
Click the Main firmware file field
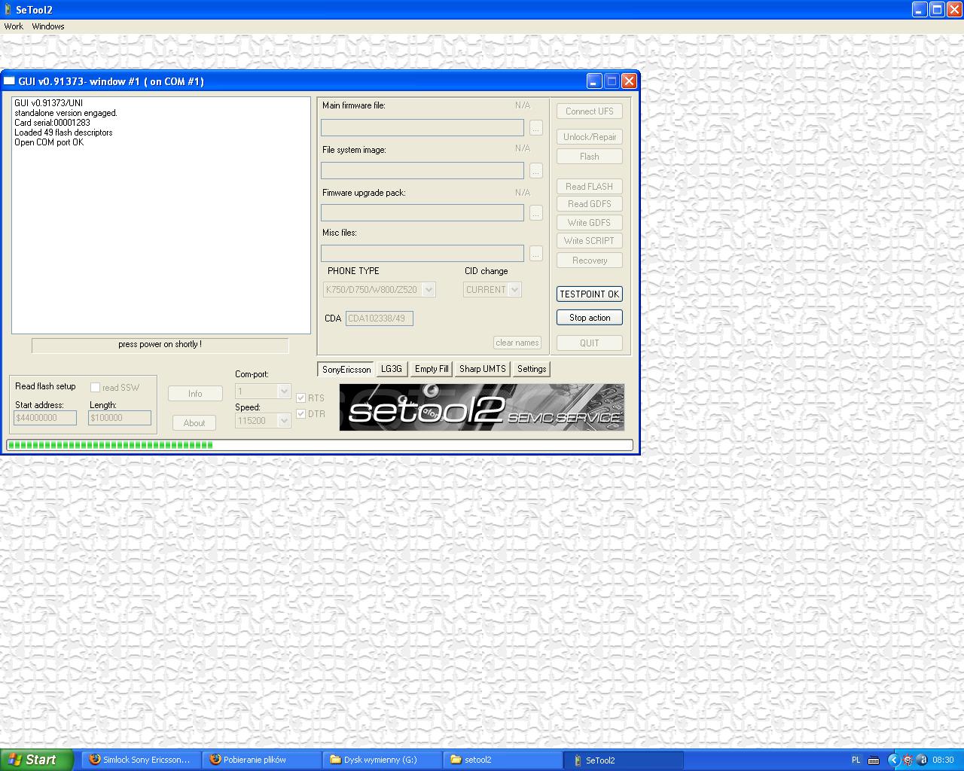click(x=423, y=128)
